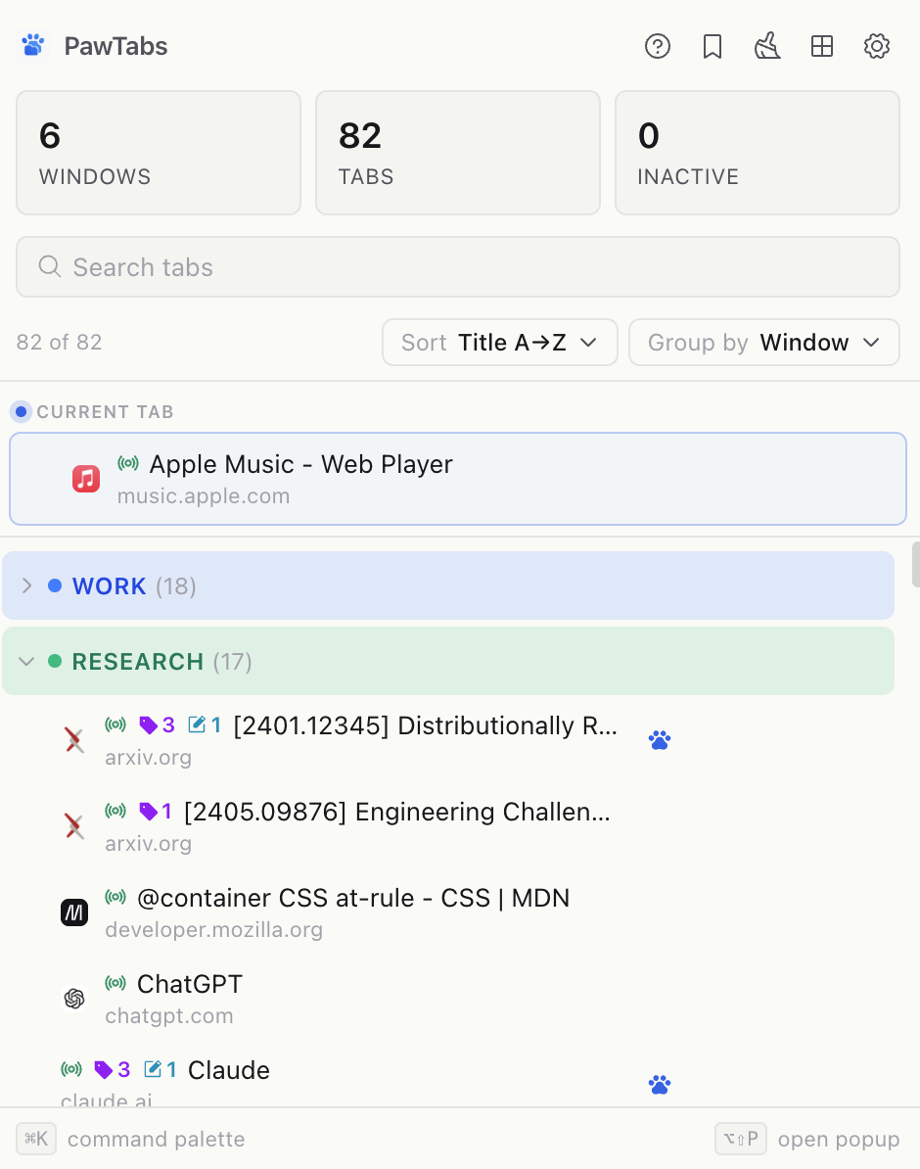Open the Group by Window dropdown

(764, 343)
